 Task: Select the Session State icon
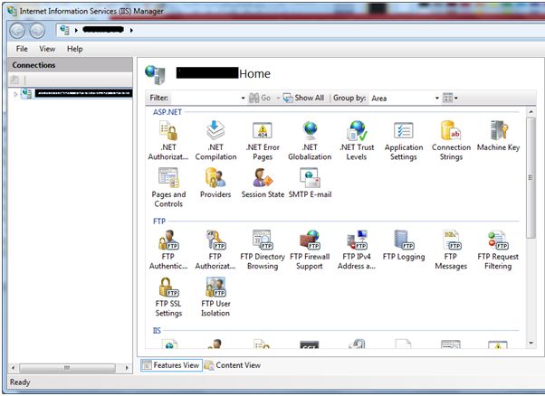point(263,184)
